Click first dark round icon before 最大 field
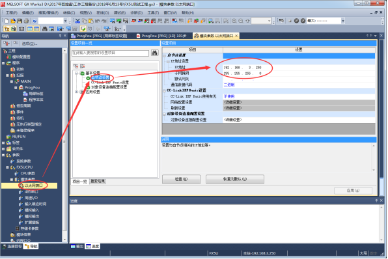Screen dimensions: 388x259 296,21
